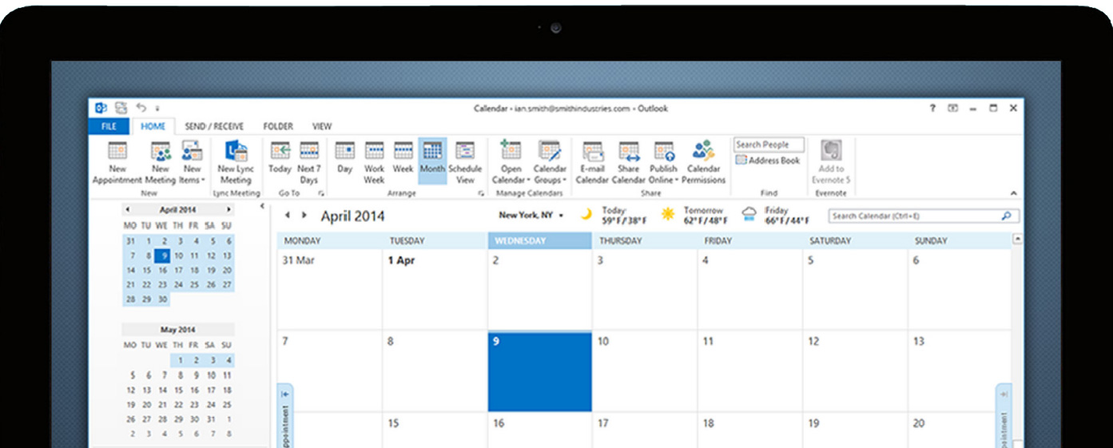Create a New Meeting
The width and height of the screenshot is (1113, 448).
click(161, 163)
